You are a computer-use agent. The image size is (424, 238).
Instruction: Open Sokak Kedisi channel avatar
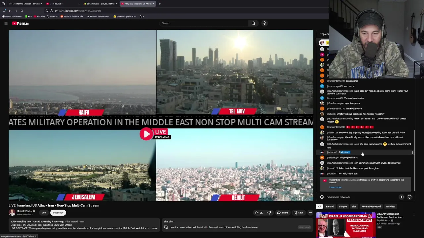[12, 212]
